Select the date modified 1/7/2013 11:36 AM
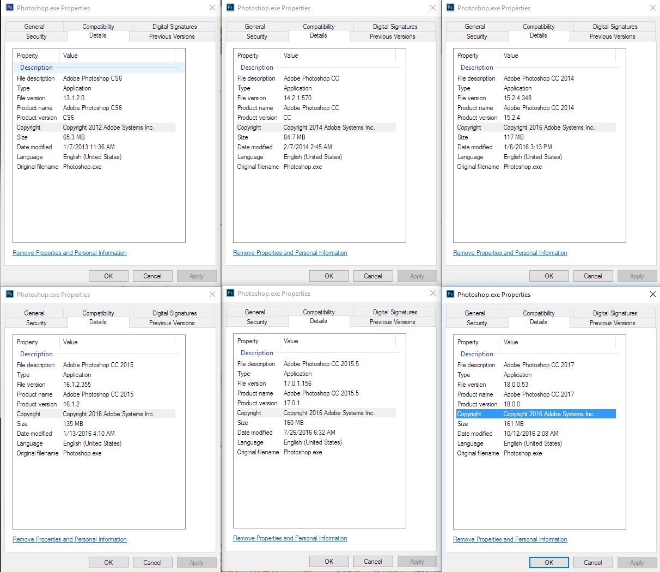660x572 pixels. tap(89, 147)
